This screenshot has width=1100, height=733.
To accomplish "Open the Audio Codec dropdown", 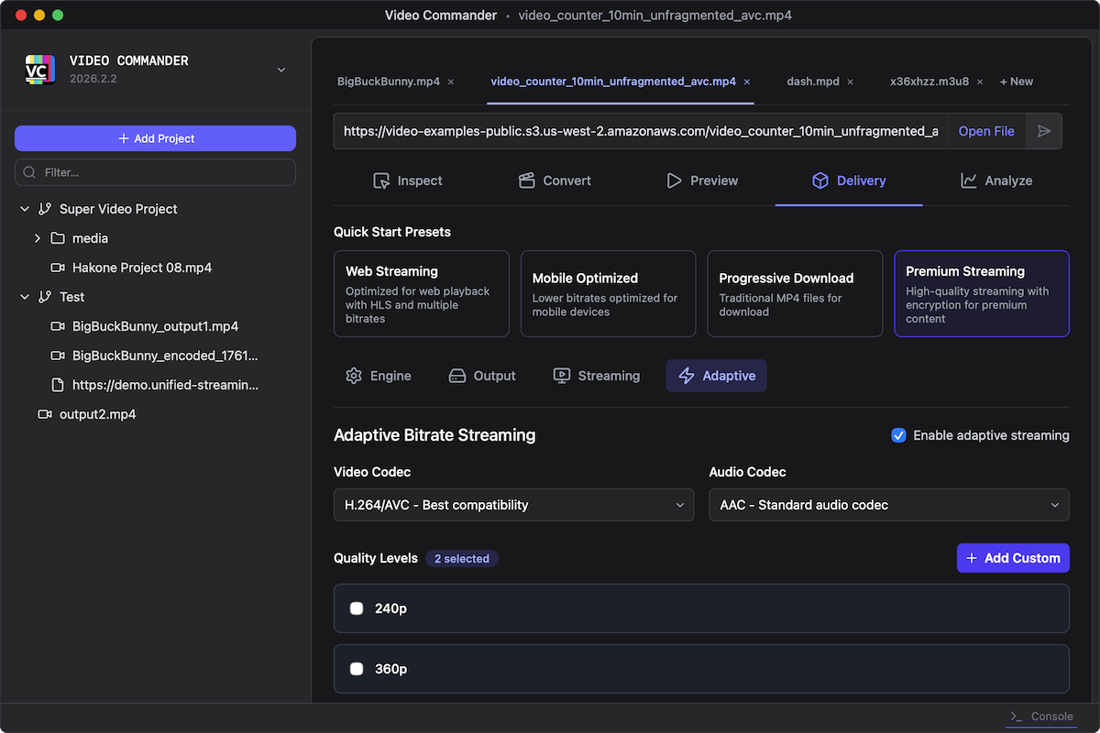I will [888, 505].
